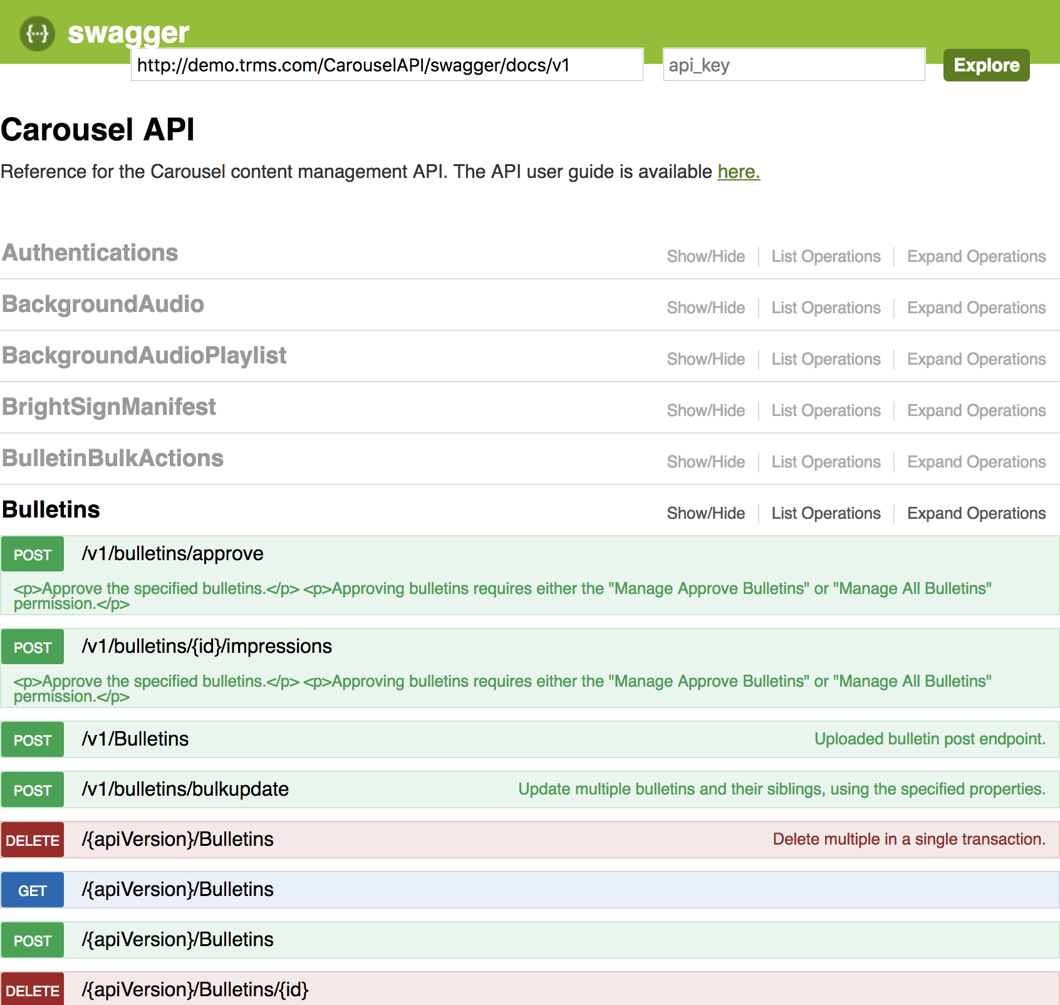The image size is (1060, 1005).
Task: Click the POST badge on /v1/bulletins/{id}/impressions
Action: coord(32,647)
